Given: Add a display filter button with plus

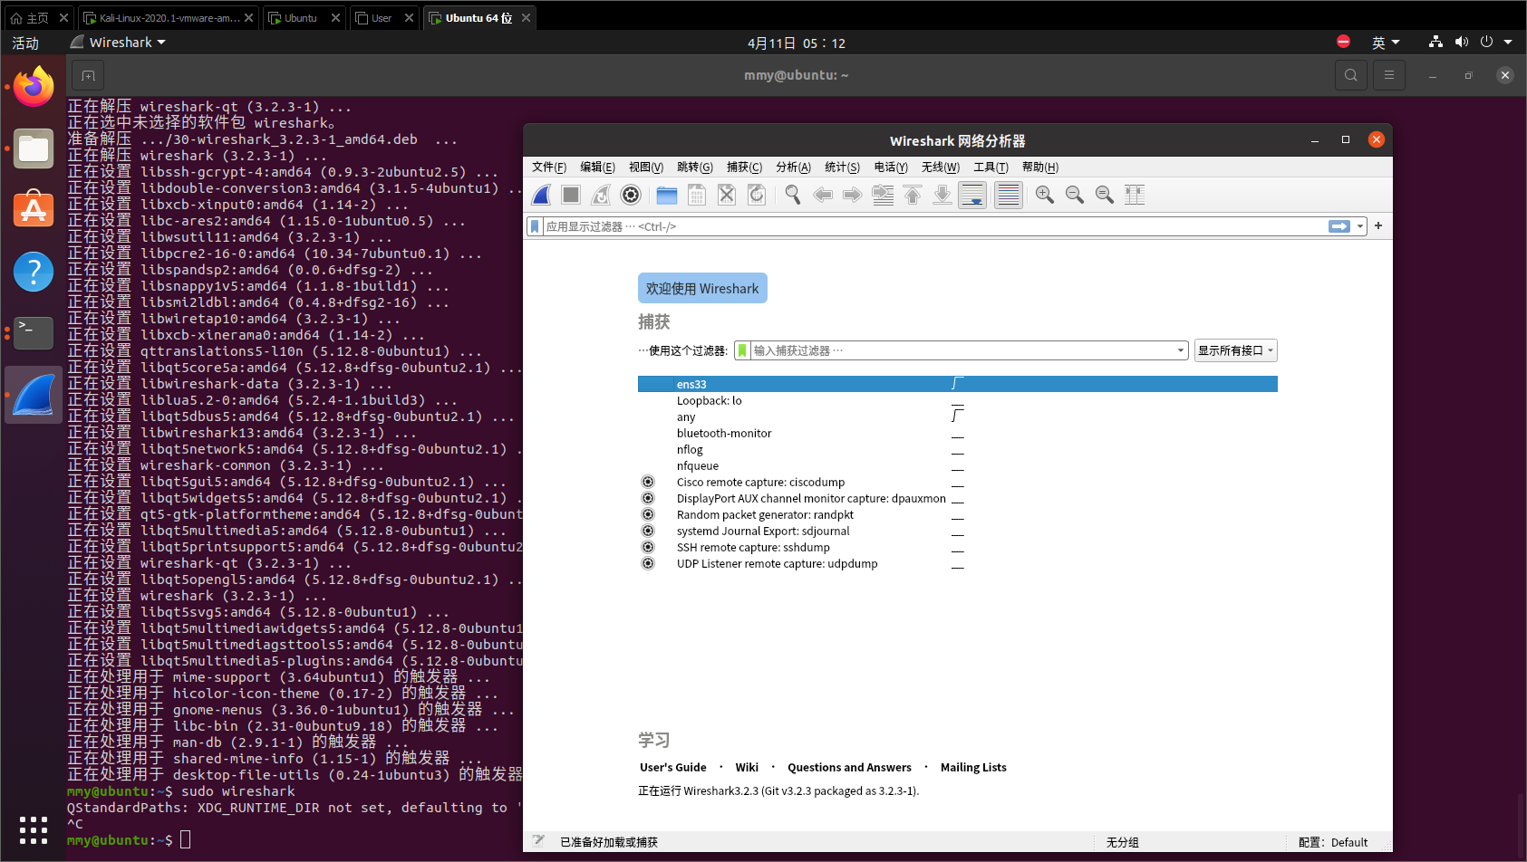Looking at the screenshot, I should [x=1378, y=225].
